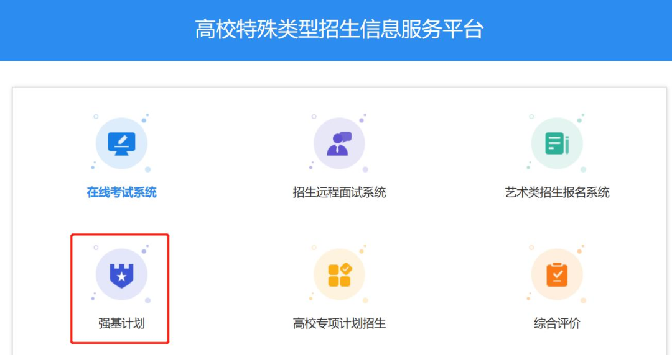This screenshot has height=355, width=672.
Task: Open the clipboard icon for 综合评价
Action: pos(557,274)
